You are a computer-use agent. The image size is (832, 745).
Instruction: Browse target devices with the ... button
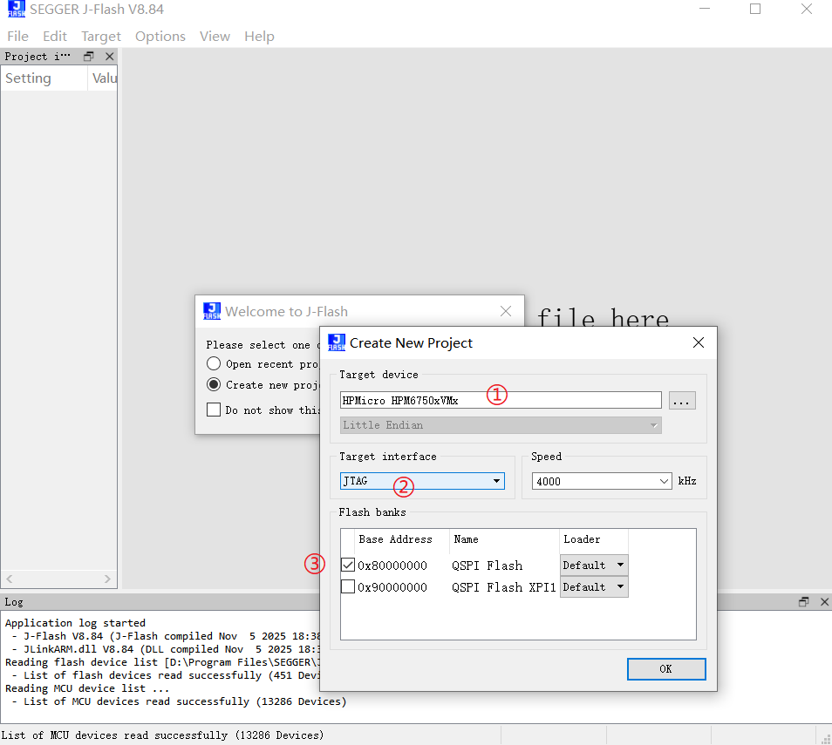tap(682, 400)
